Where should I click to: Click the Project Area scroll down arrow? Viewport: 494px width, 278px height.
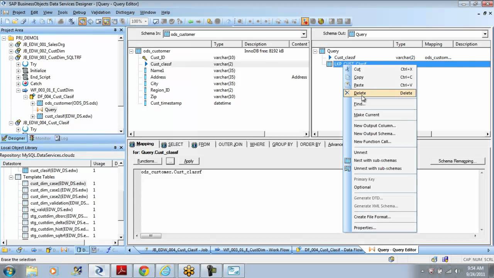click(121, 131)
